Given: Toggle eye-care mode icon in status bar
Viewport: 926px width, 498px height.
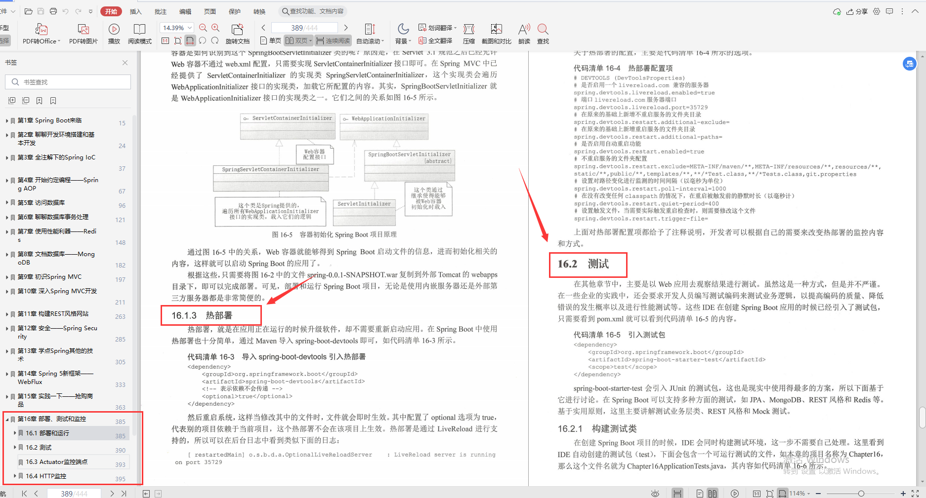Looking at the screenshot, I should coord(655,494).
